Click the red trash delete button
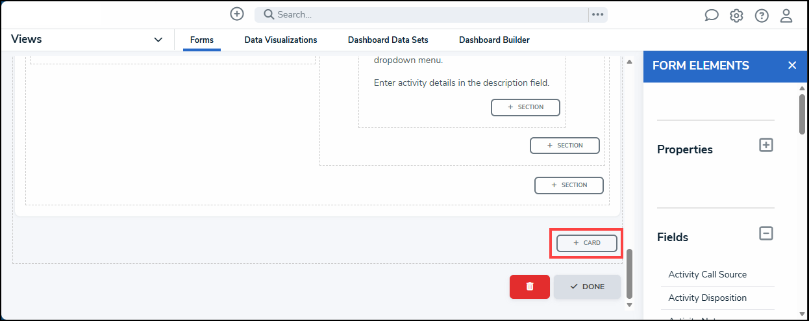 [x=530, y=287]
